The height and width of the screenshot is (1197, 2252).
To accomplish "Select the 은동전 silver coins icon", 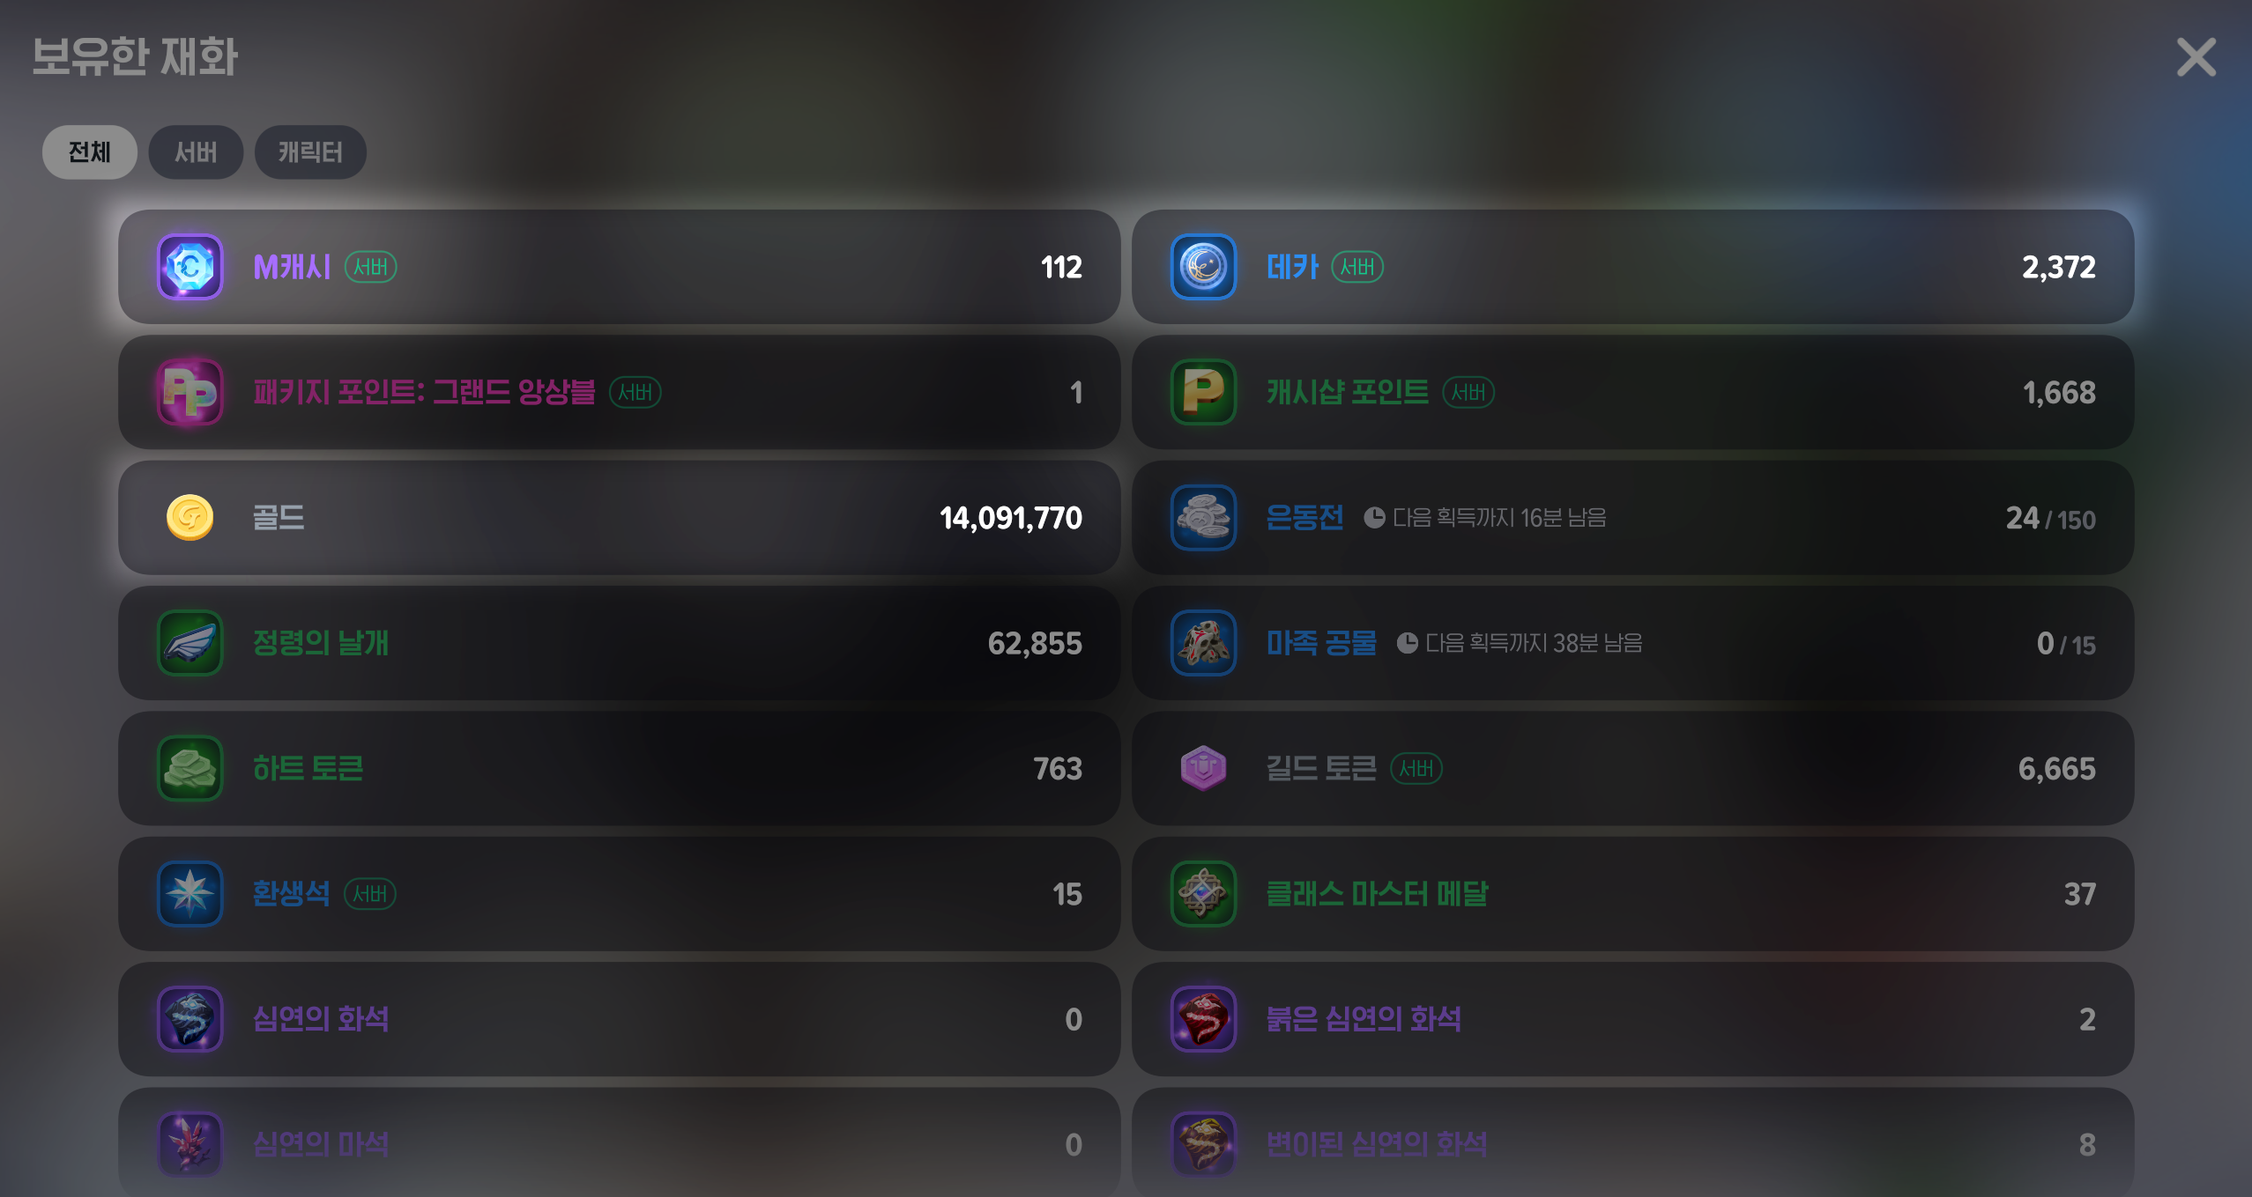I will point(1203,517).
